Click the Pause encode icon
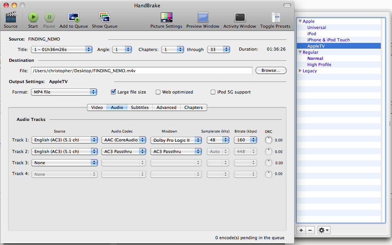Screen dimensions: 392x245 [x=49, y=17]
